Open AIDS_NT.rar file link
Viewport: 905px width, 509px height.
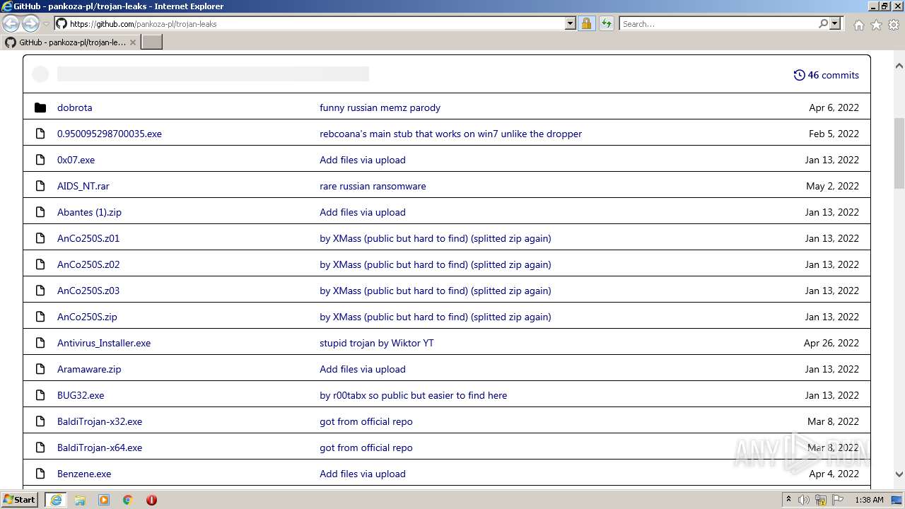point(83,186)
